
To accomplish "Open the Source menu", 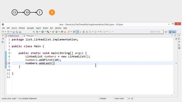I will (14, 28).
